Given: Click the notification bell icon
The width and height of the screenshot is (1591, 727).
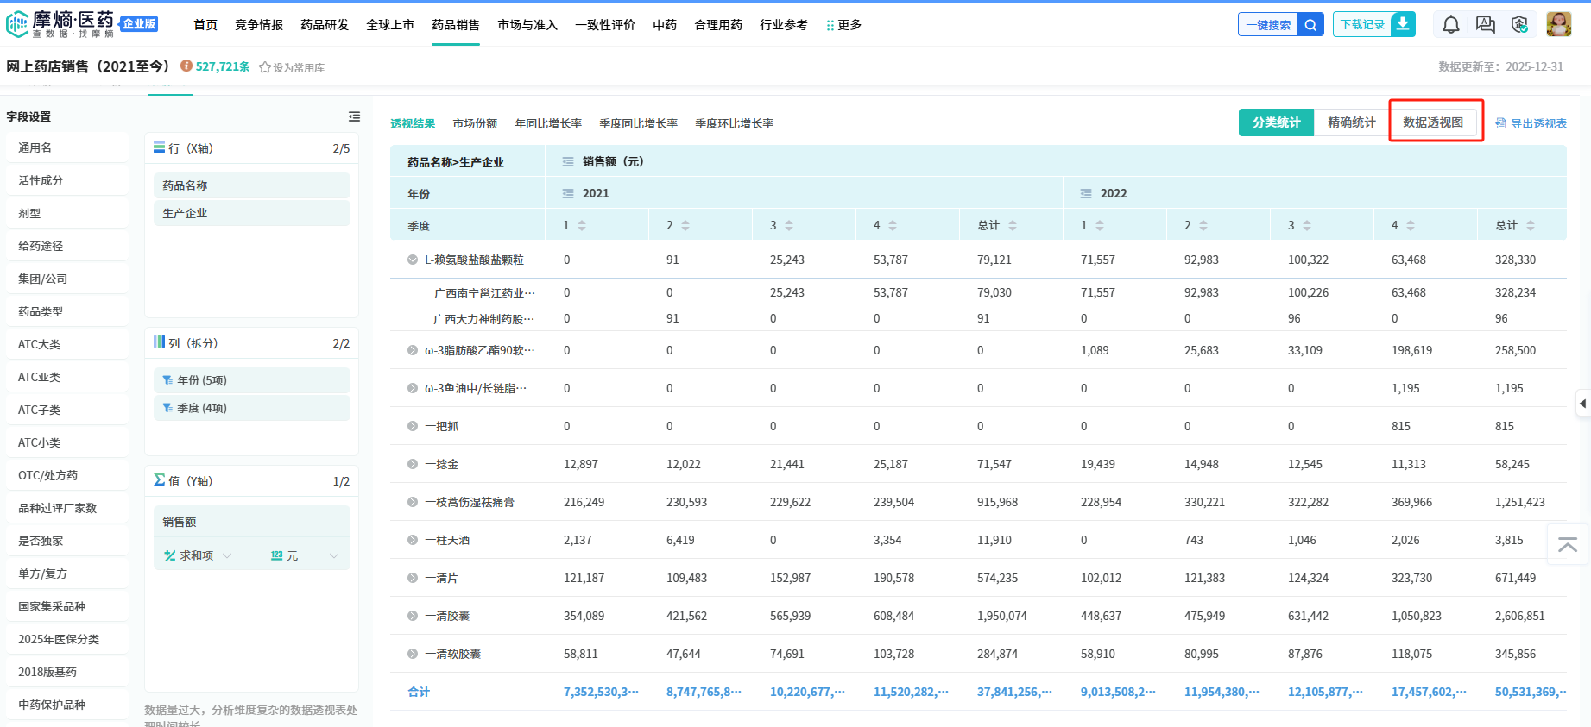Looking at the screenshot, I should [1450, 25].
